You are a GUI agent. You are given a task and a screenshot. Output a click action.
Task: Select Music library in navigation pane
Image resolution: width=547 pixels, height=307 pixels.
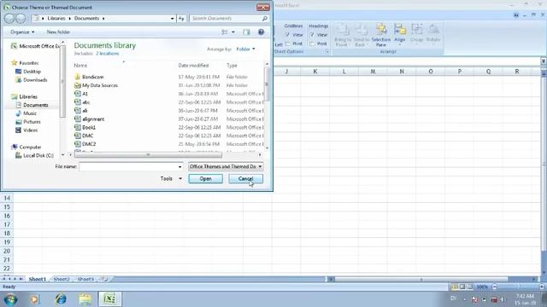coord(26,113)
